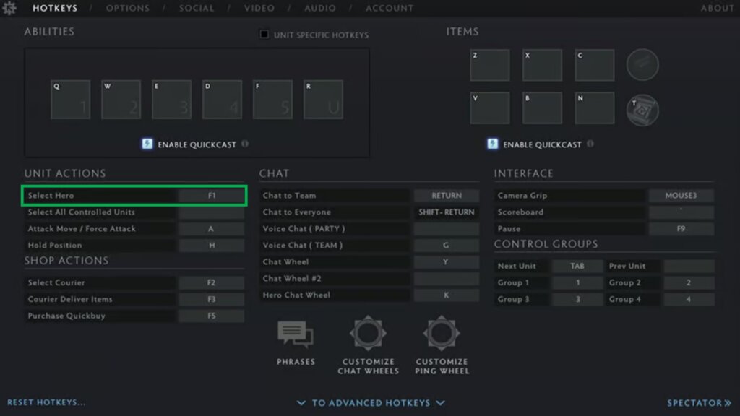Viewport: 740px width, 416px height.
Task: Switch to the OPTIONS tab
Action: pyautogui.click(x=128, y=8)
